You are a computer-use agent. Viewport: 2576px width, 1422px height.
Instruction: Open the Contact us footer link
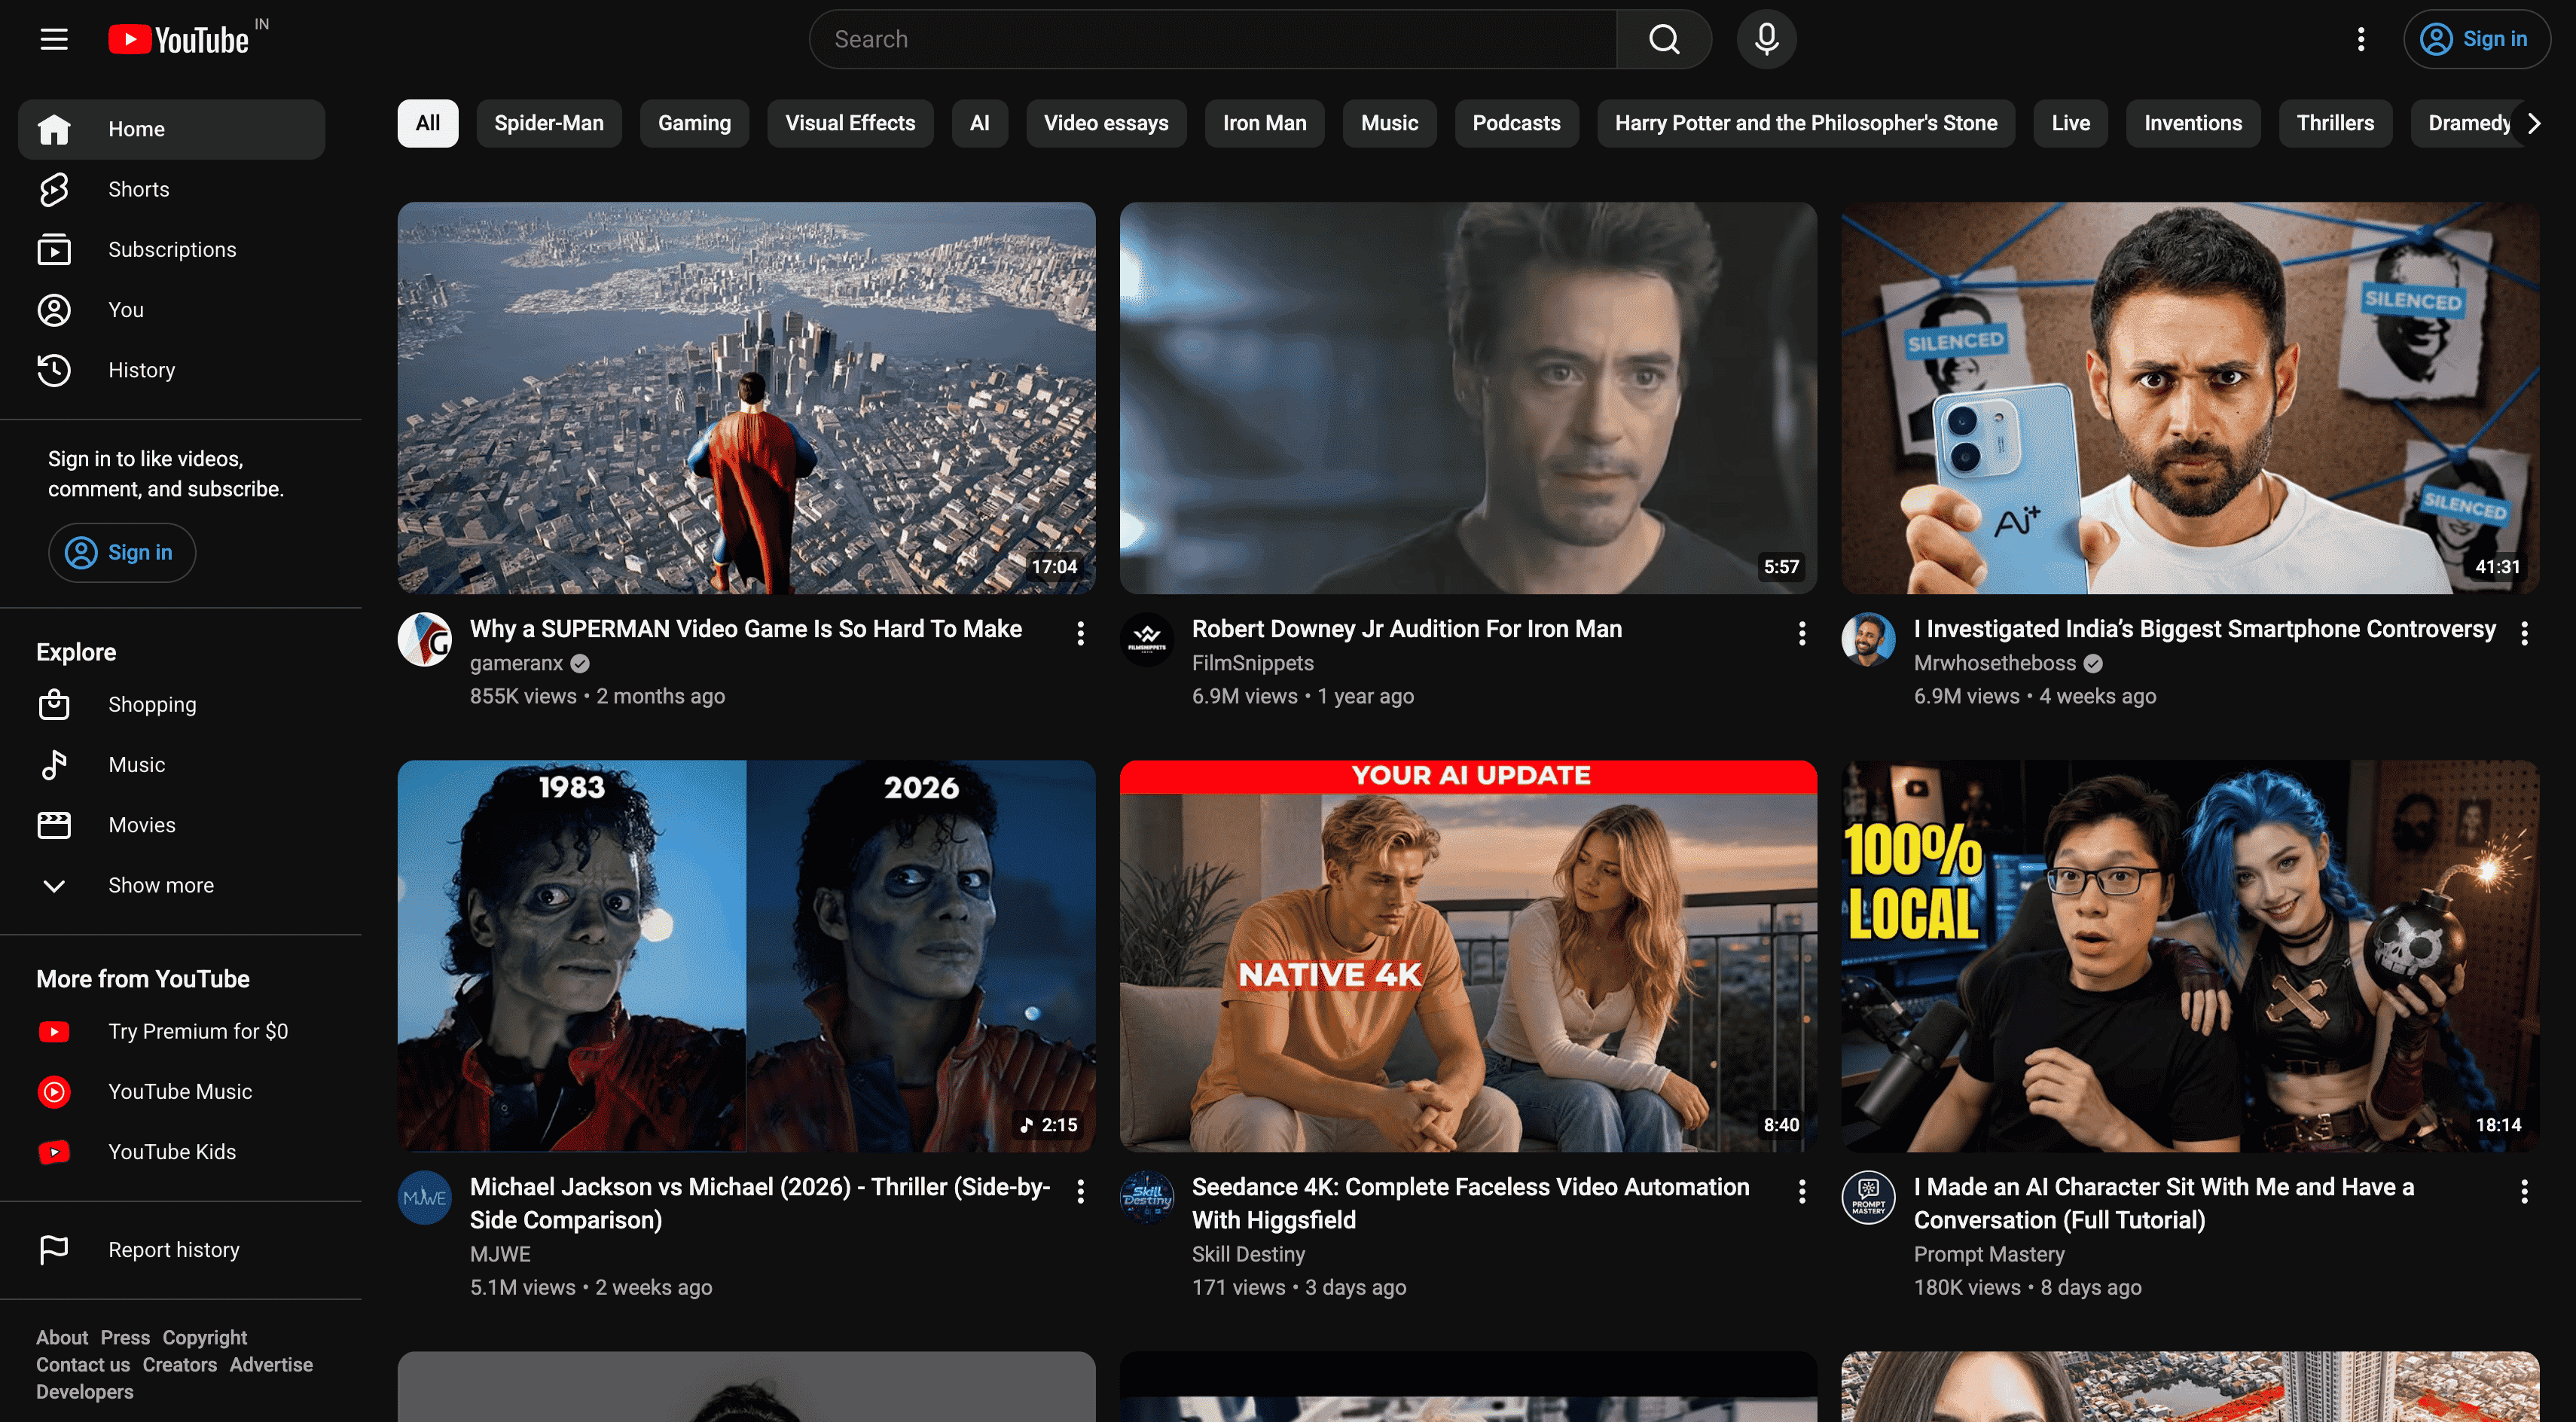pyautogui.click(x=83, y=1364)
